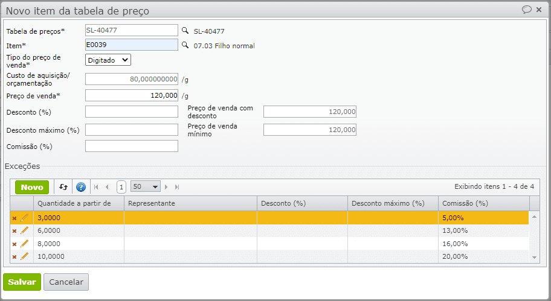Viewport: 551px width, 301px height.
Task: Open Tipo do preço de venda dropdown
Action: click(x=108, y=60)
